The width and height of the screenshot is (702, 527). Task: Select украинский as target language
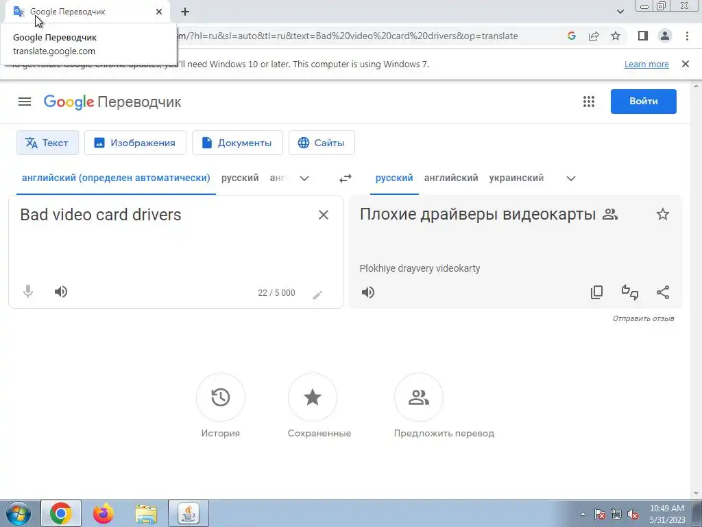(x=516, y=178)
